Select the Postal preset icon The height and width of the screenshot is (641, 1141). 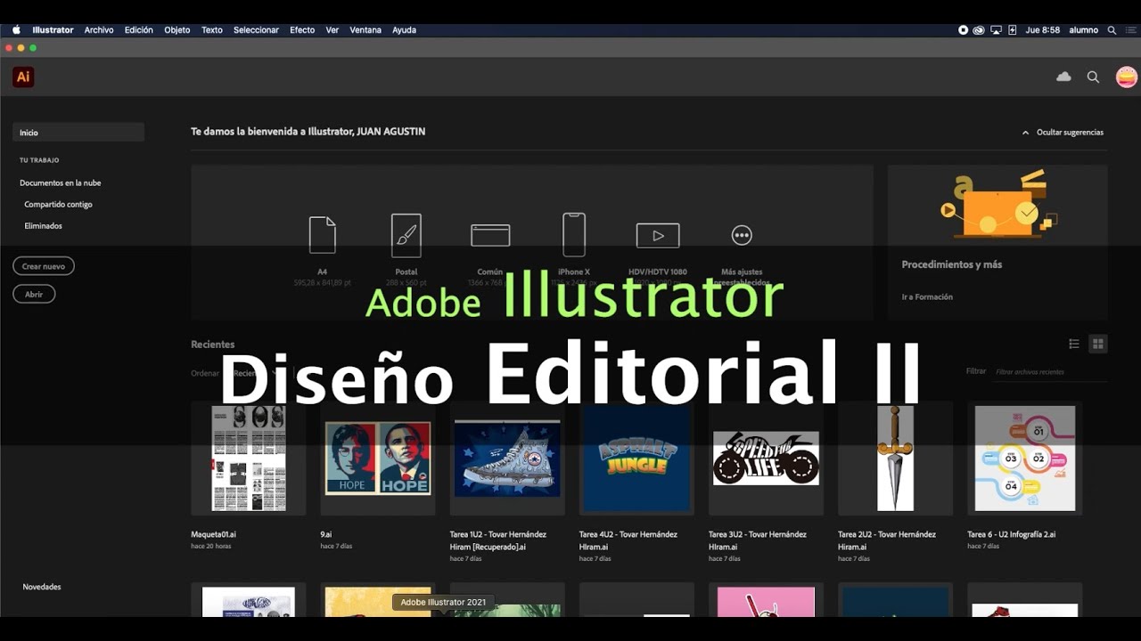(x=406, y=235)
